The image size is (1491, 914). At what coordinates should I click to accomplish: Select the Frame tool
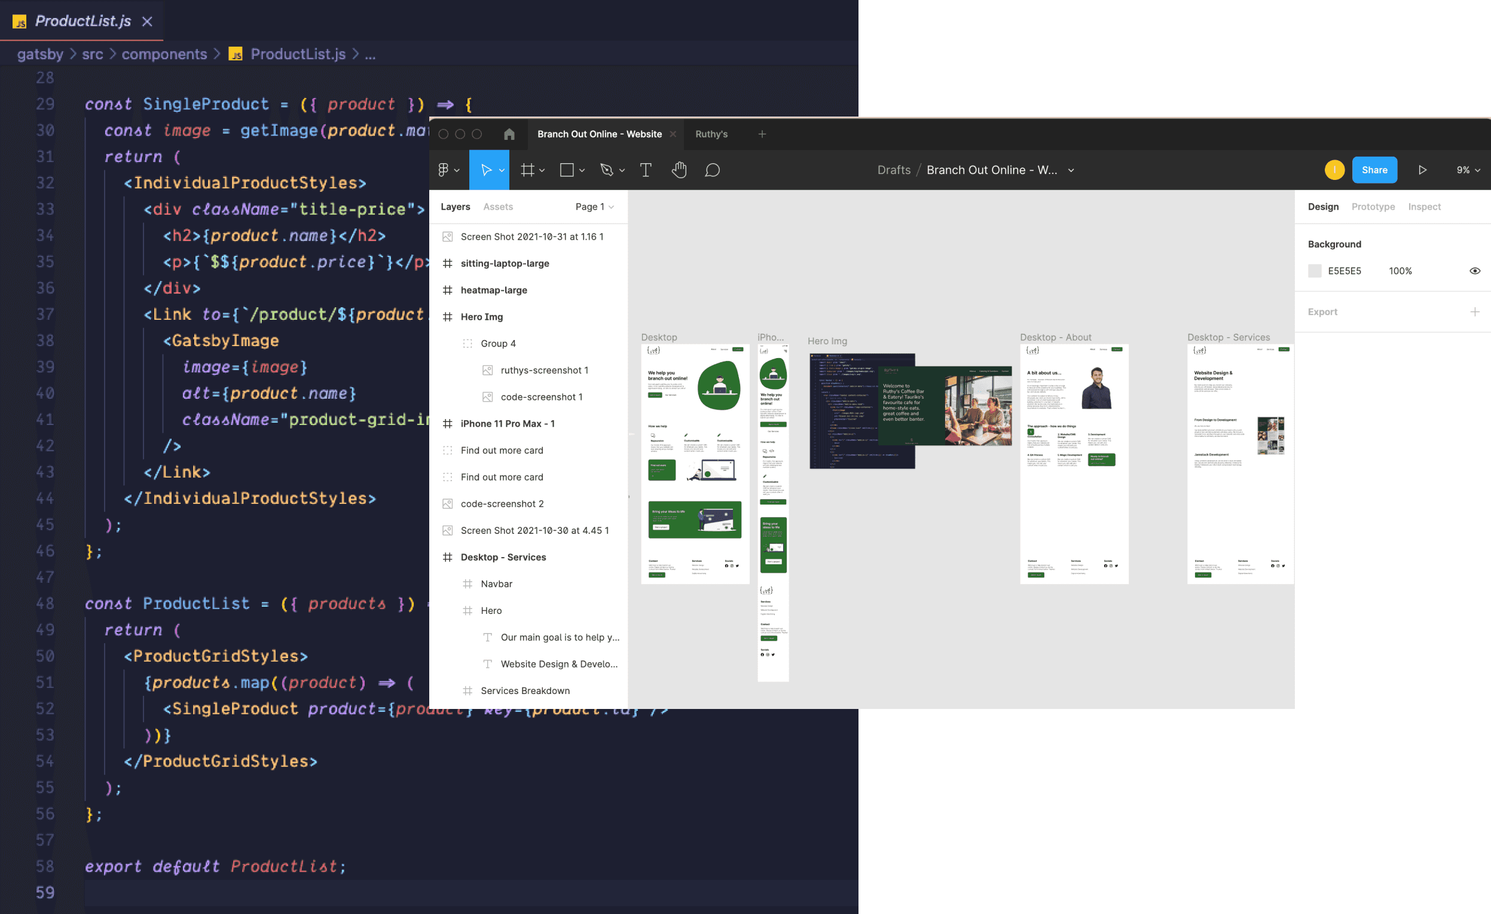click(528, 170)
